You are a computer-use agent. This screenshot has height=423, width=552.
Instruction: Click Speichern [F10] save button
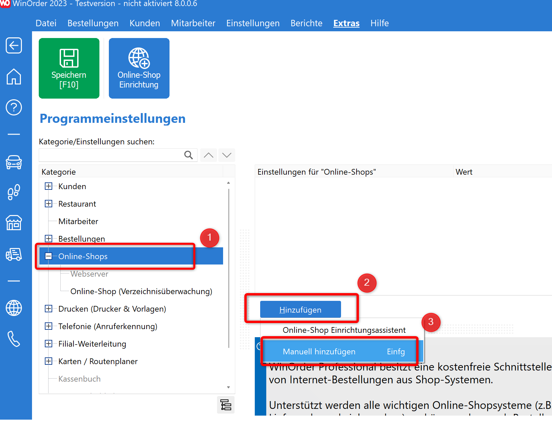pos(69,68)
